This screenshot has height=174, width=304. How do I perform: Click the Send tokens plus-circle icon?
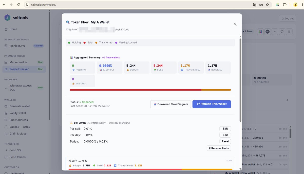6,157
